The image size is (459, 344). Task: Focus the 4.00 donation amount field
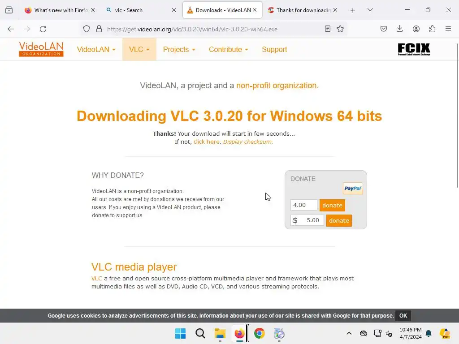304,205
